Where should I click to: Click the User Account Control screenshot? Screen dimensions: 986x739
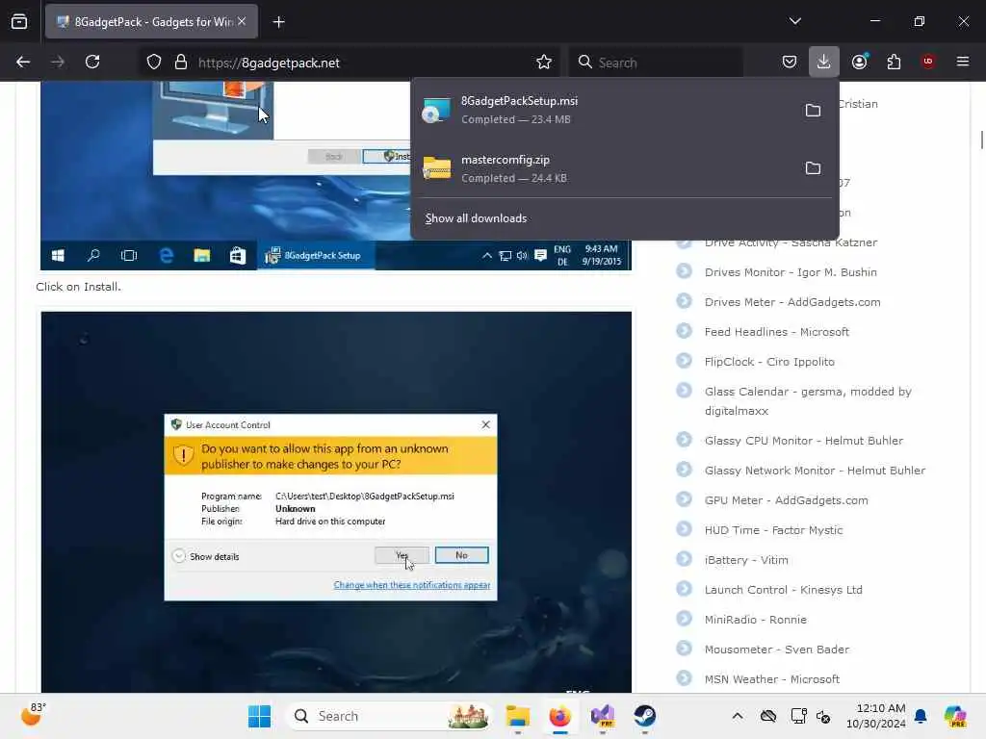pos(336,502)
